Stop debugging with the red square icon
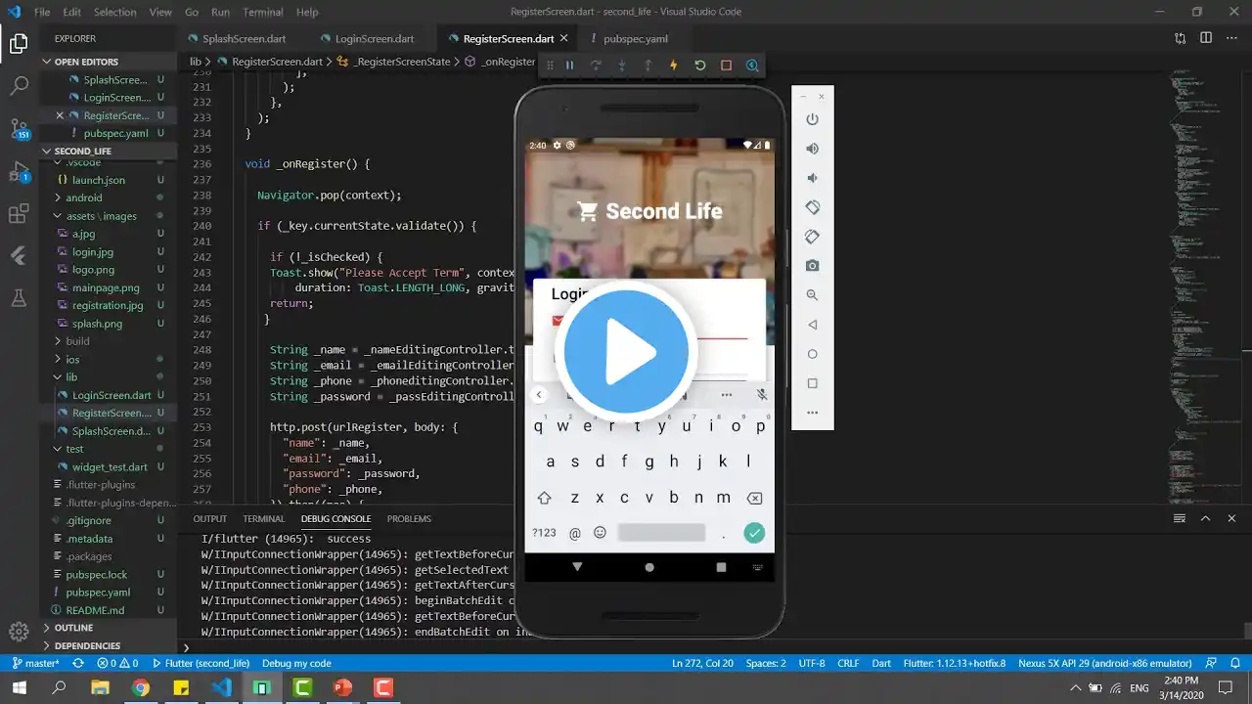Viewport: 1252px width, 704px height. point(726,66)
